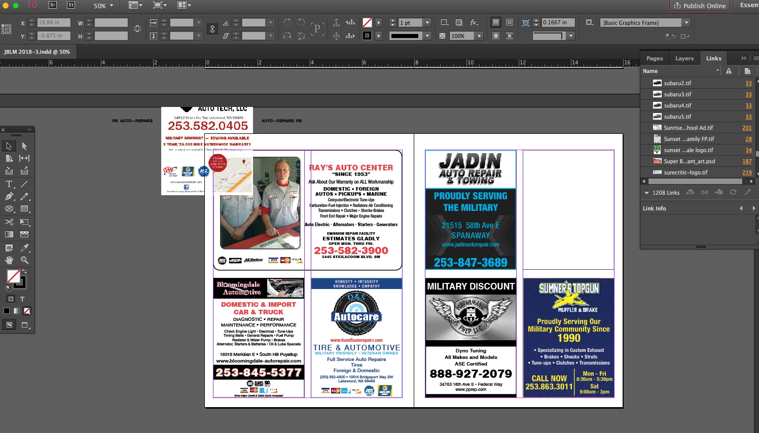Select the Rectangle tool

click(x=24, y=208)
